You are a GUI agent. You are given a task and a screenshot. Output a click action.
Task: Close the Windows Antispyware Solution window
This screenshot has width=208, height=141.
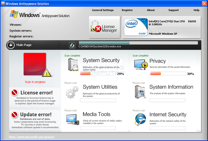coord(204,3)
